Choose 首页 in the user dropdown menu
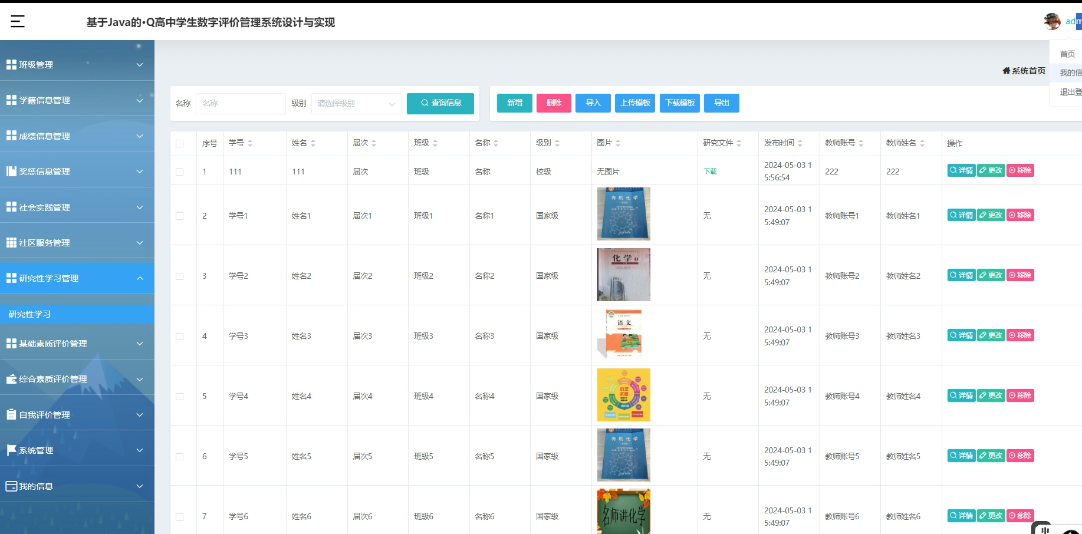The height and width of the screenshot is (534, 1082). (x=1067, y=54)
